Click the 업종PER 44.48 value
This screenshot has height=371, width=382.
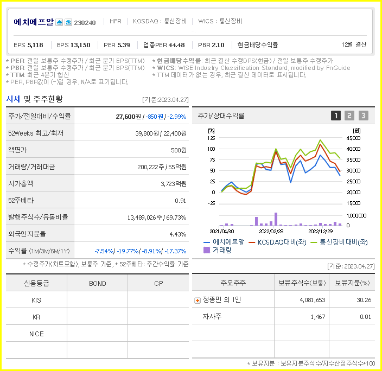point(177,45)
